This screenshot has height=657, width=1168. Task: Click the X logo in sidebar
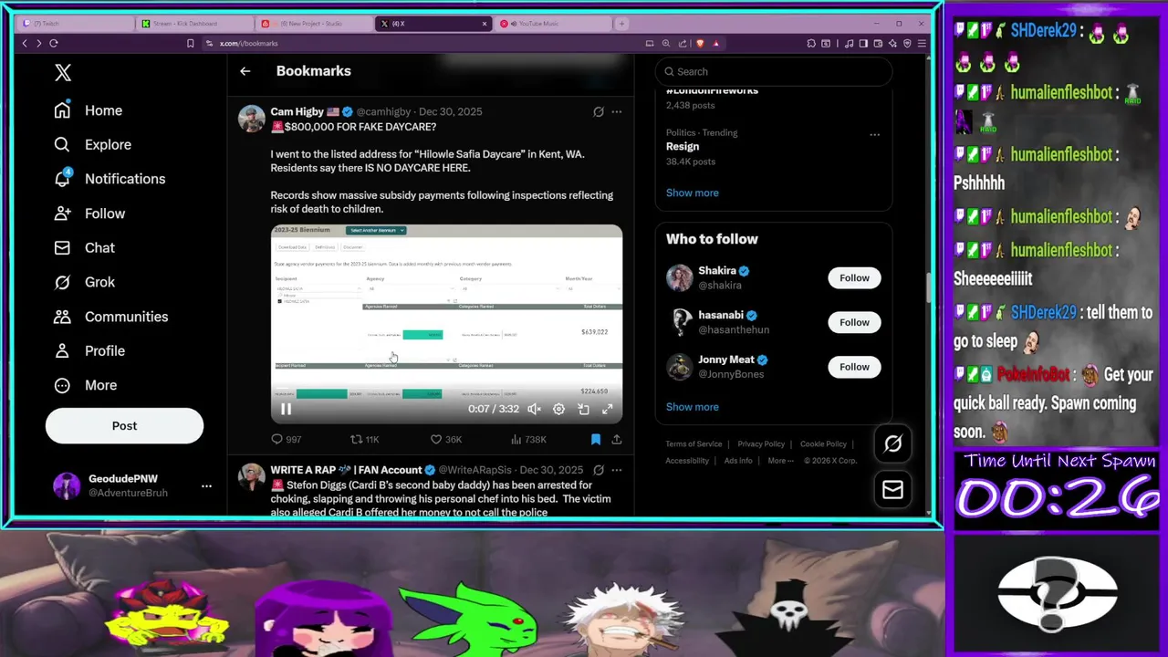click(63, 73)
